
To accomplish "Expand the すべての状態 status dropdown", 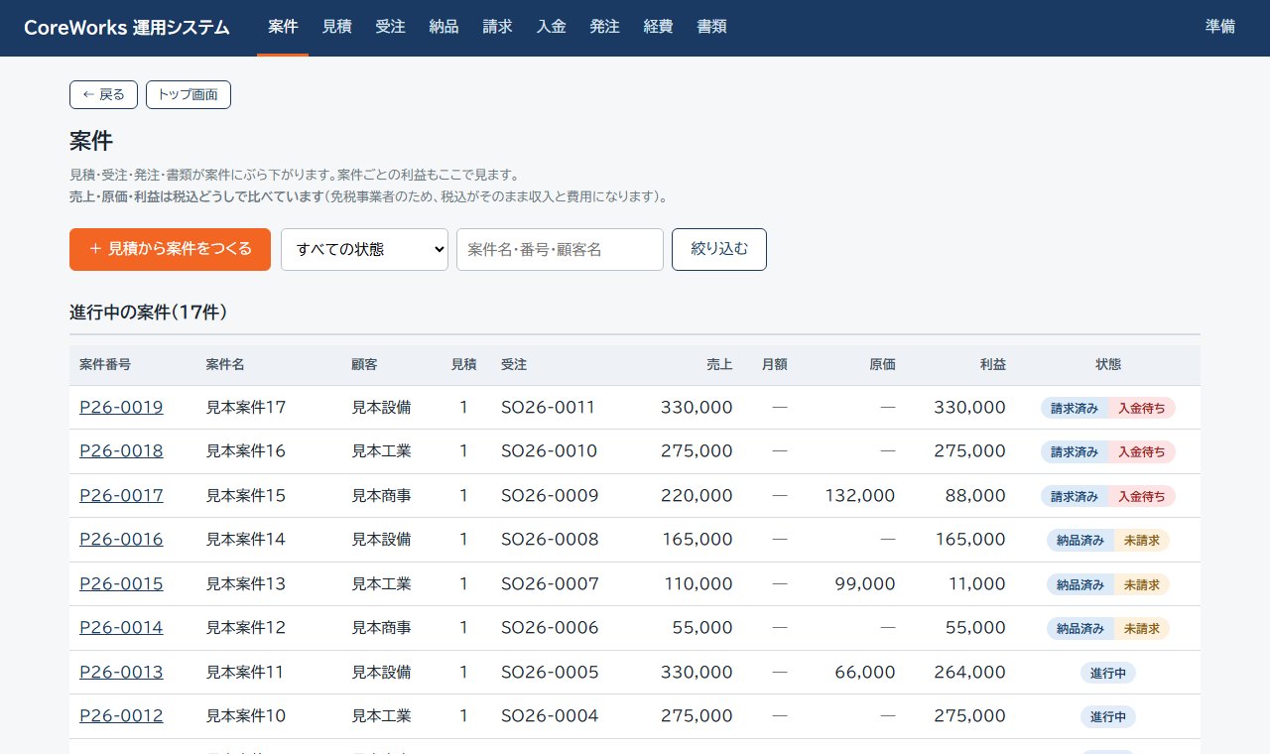I will (x=364, y=249).
